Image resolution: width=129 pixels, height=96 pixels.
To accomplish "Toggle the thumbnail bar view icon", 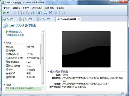I will tap(45, 13).
